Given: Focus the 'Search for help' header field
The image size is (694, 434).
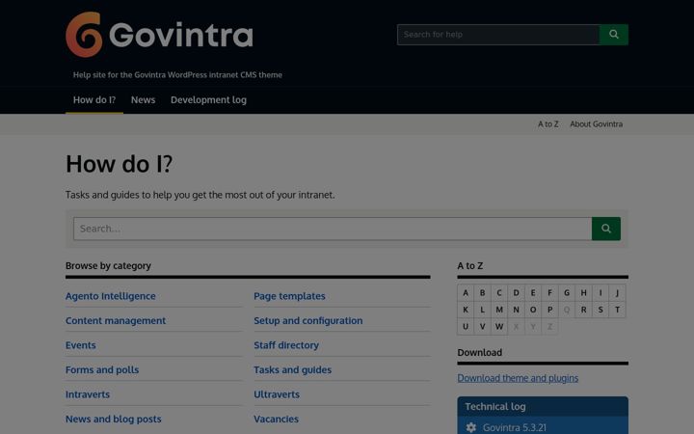Looking at the screenshot, I should pos(498,35).
